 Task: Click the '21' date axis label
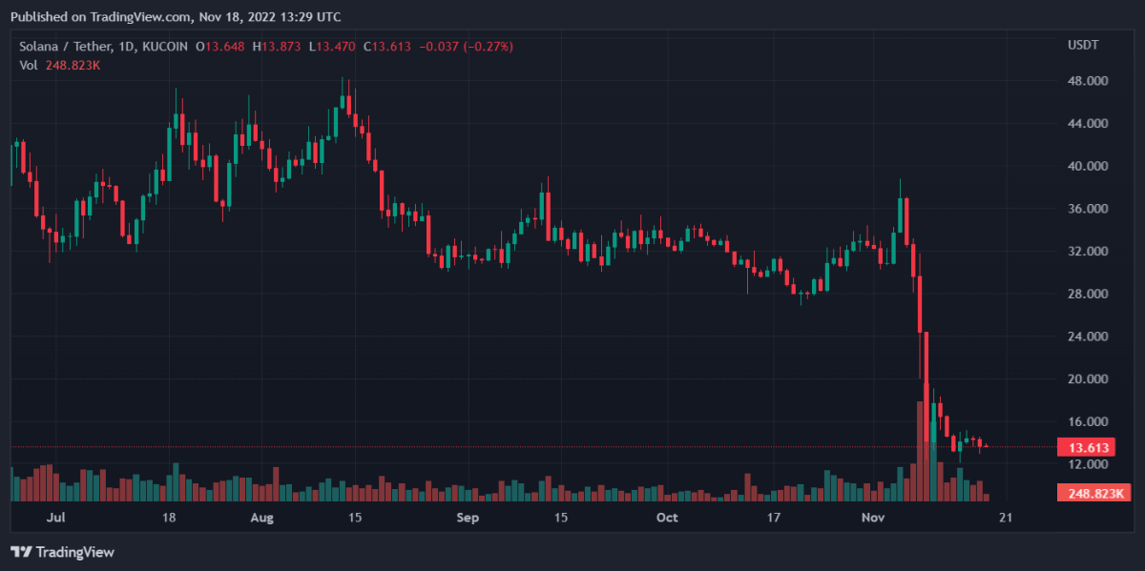pyautogui.click(x=1005, y=518)
